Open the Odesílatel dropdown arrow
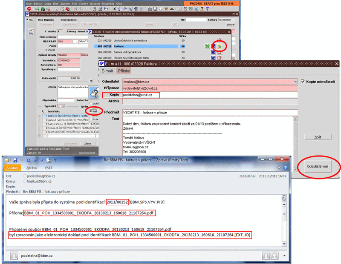341x264 pixels. click(x=295, y=82)
